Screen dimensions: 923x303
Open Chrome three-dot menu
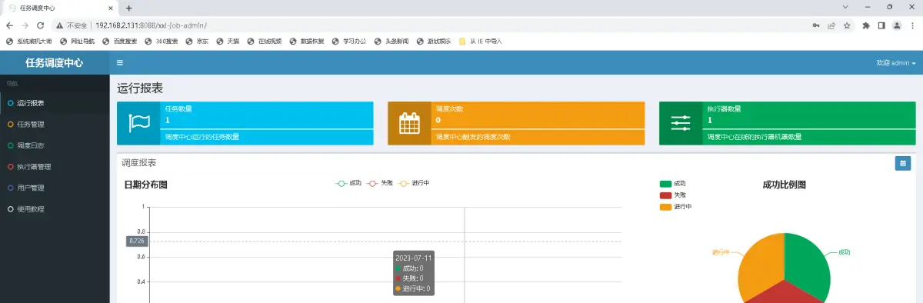coord(913,25)
